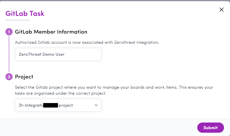Expand the project dropdown chevron arrow

(96, 105)
